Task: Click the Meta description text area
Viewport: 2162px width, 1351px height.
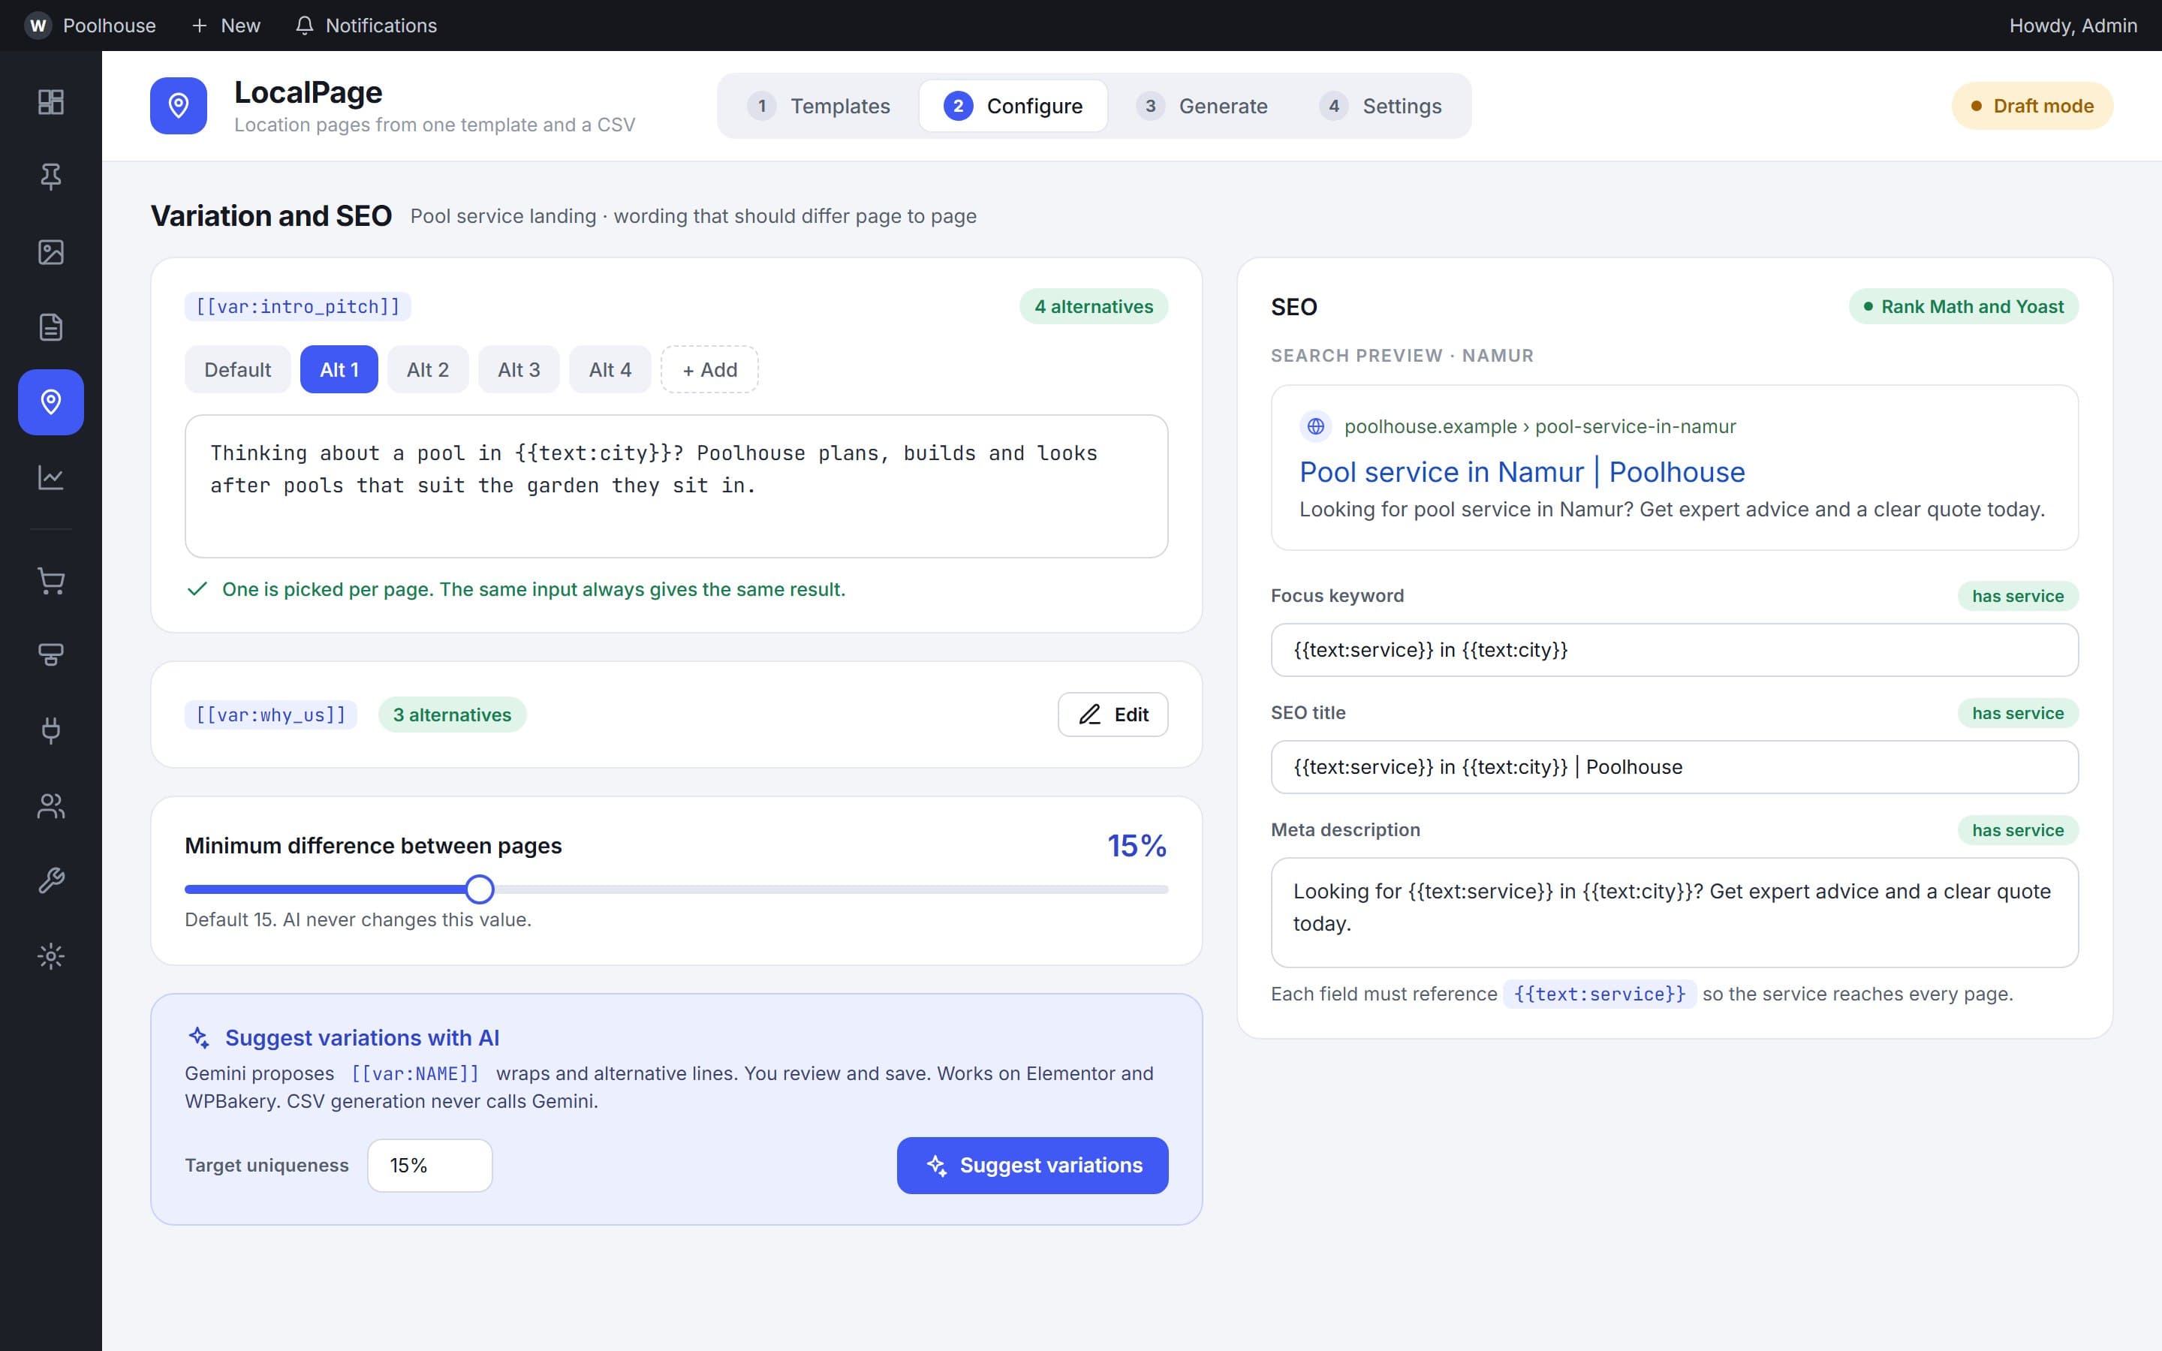Action: point(1674,912)
